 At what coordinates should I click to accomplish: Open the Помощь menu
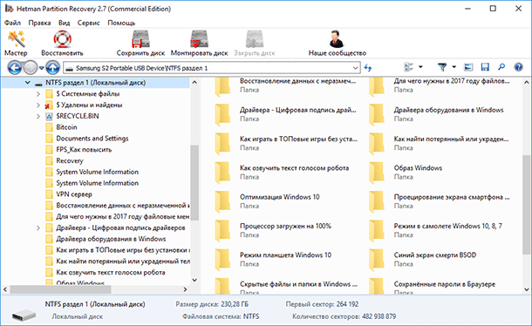121,23
